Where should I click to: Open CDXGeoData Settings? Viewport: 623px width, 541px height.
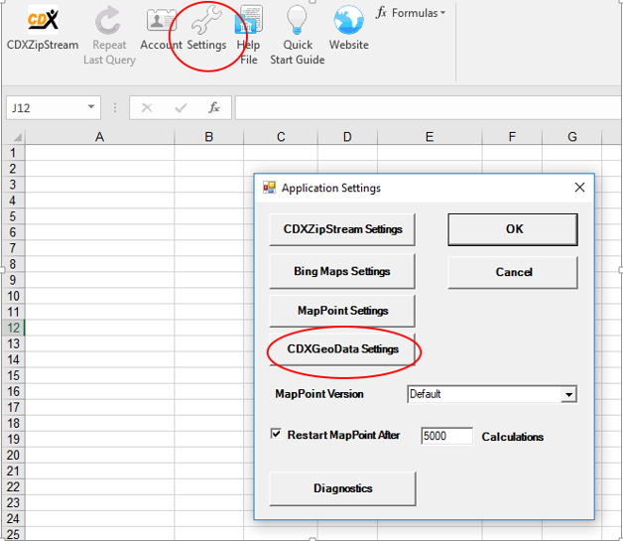pyautogui.click(x=342, y=349)
